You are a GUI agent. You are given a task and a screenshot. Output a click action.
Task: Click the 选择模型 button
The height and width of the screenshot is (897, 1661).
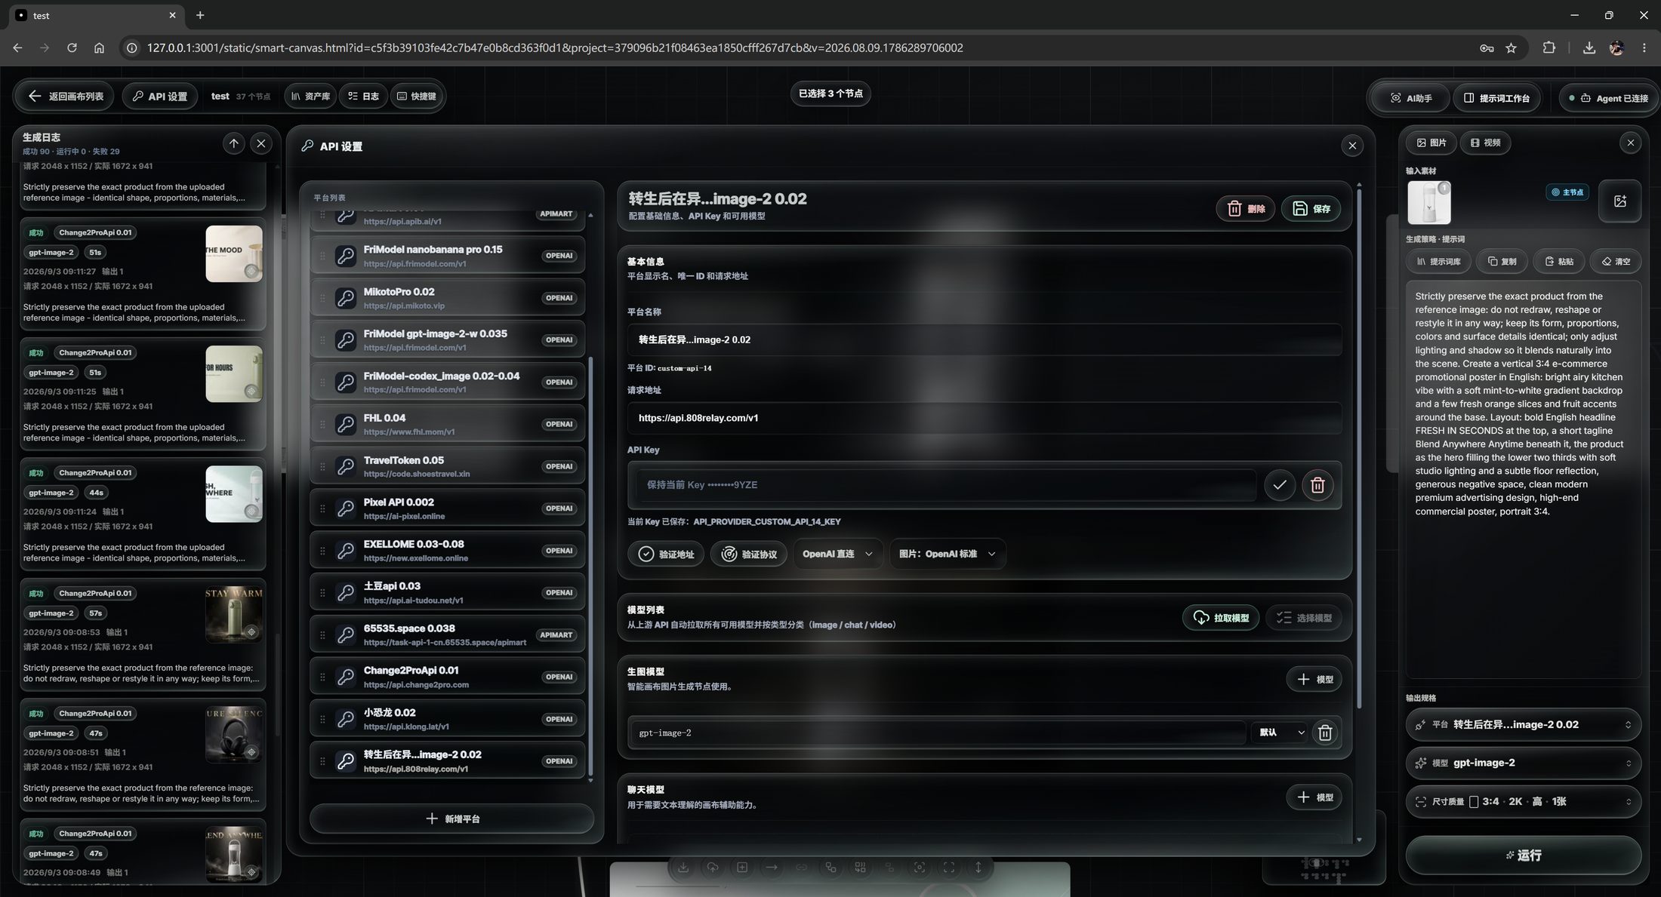1304,618
